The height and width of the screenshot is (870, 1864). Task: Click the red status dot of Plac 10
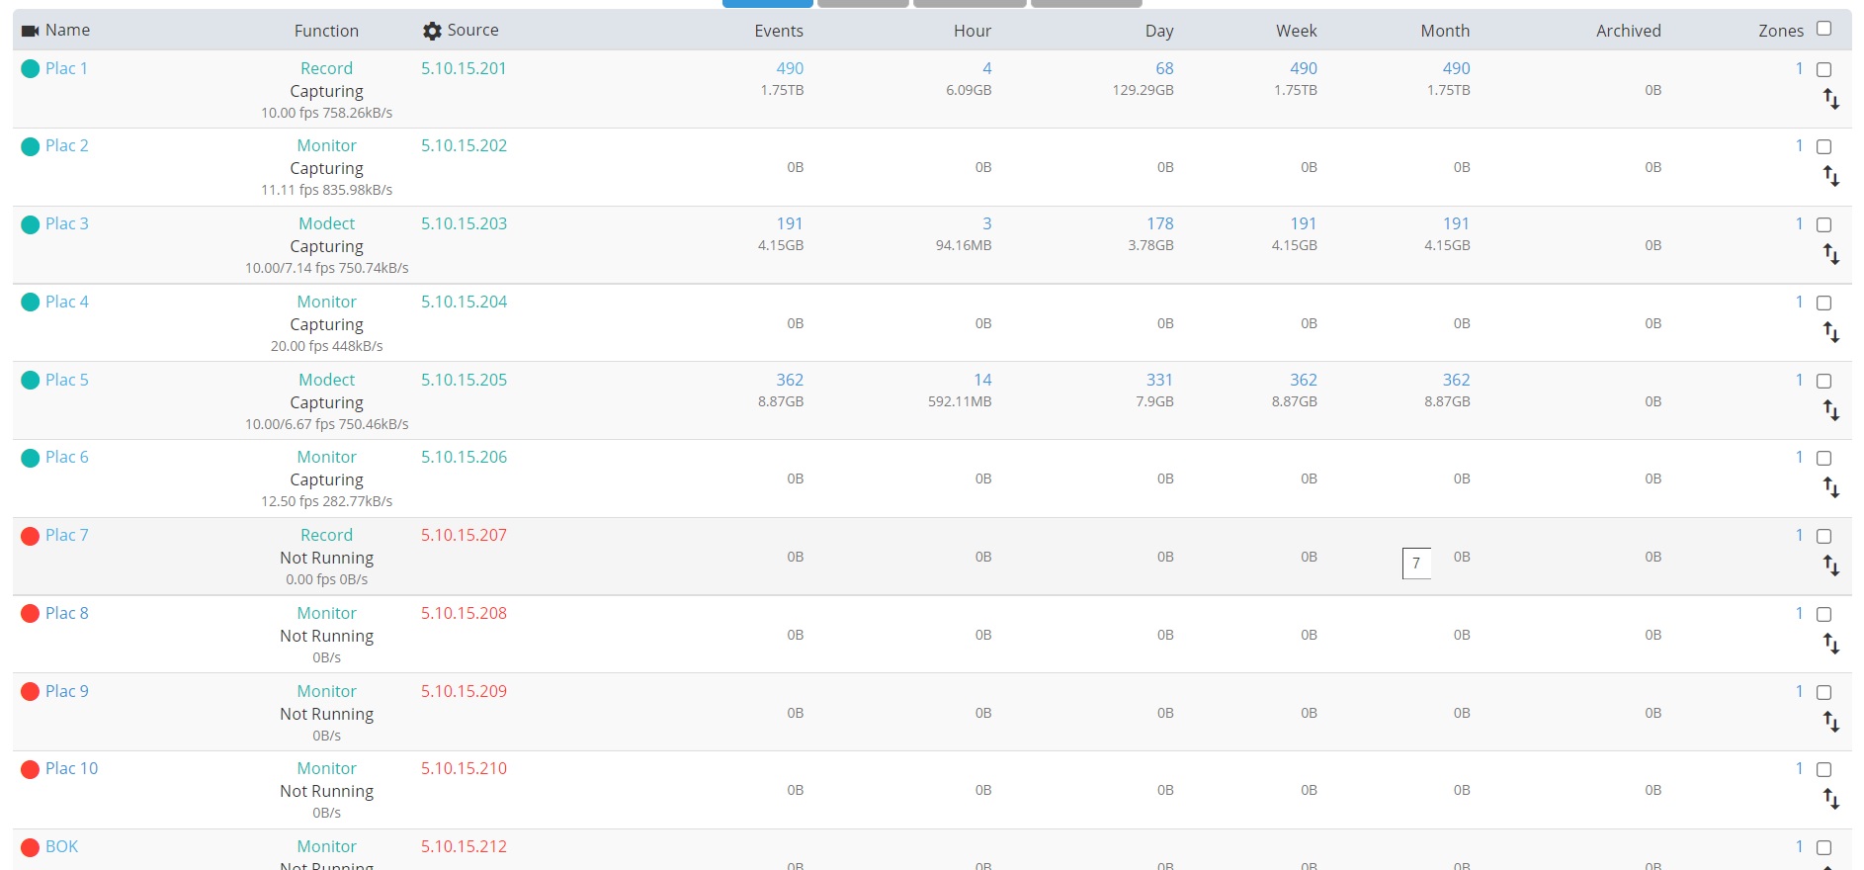click(31, 769)
